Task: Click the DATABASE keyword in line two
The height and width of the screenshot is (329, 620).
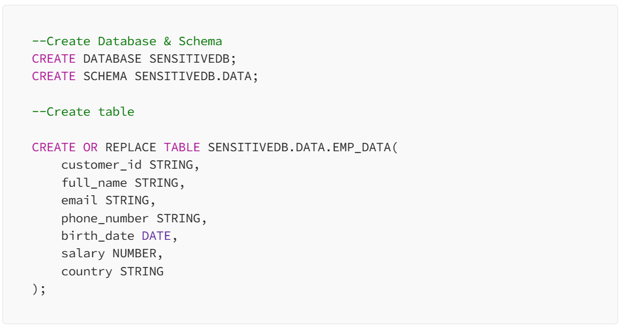Action: [x=112, y=59]
